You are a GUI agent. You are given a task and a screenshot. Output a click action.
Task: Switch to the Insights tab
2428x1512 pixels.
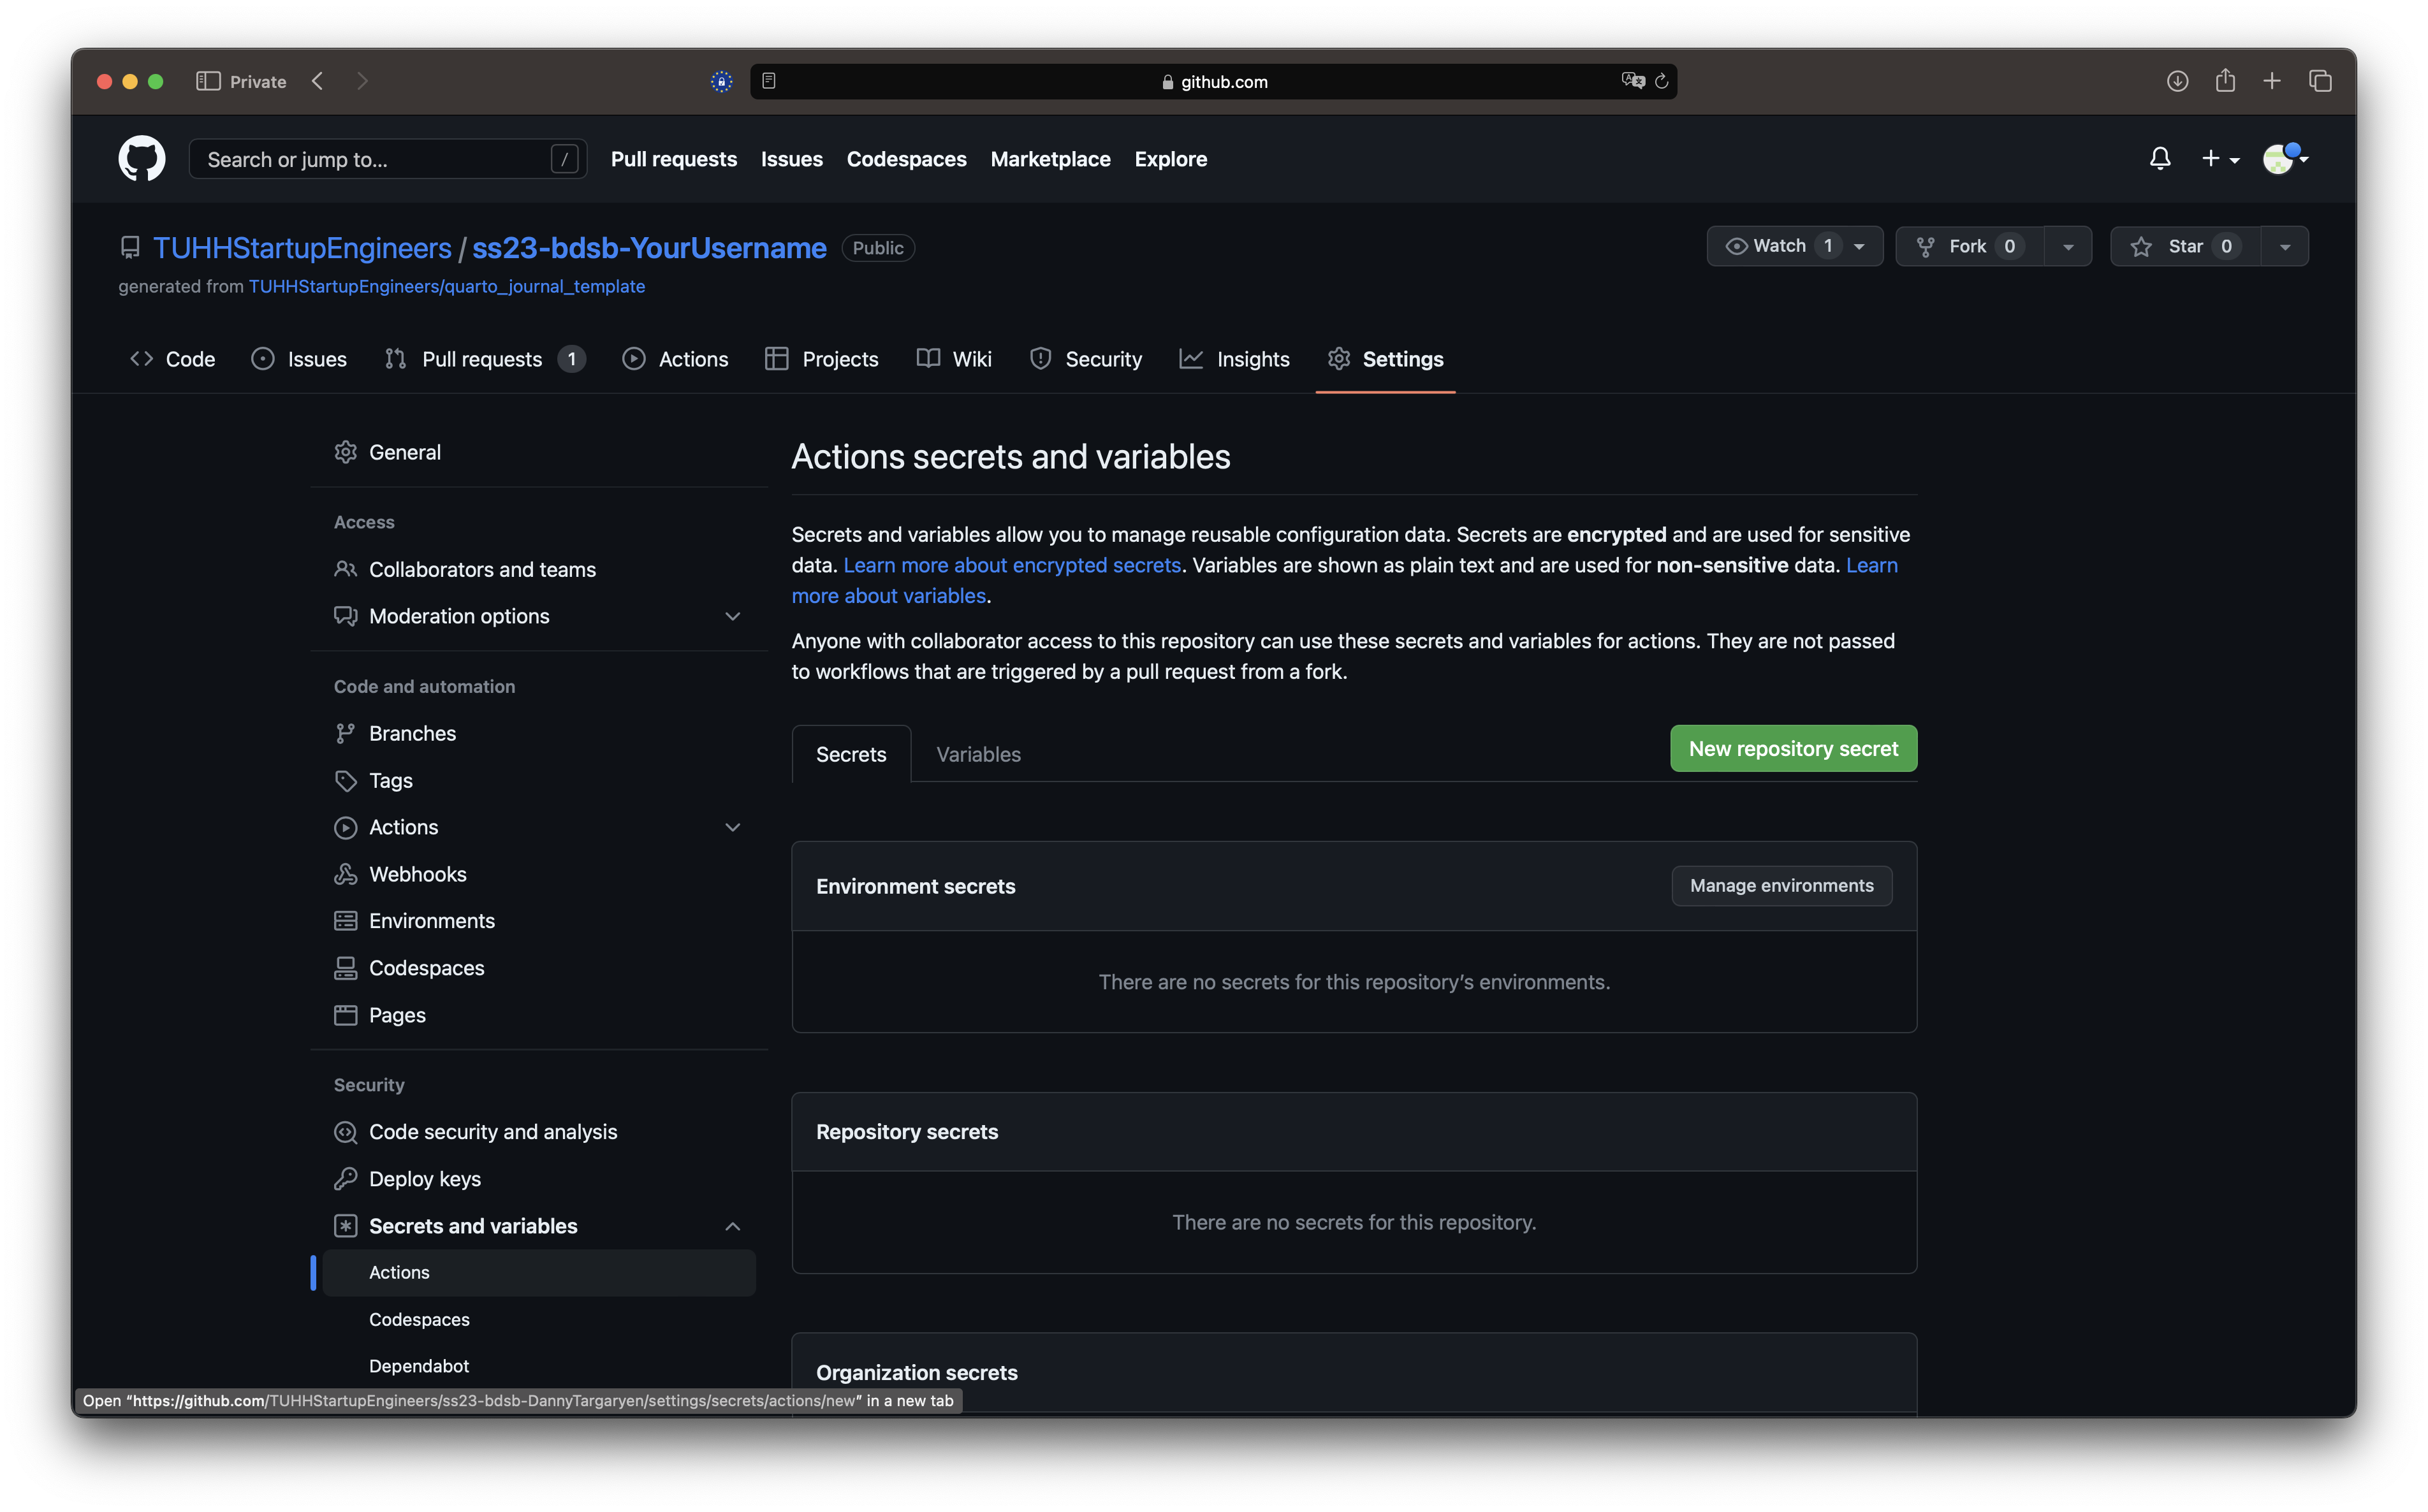click(x=1234, y=359)
